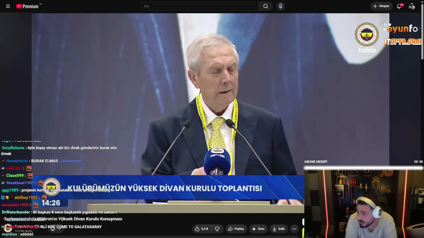424x238 pixels.
Task: Click chat username Class099
Action: pos(15,176)
